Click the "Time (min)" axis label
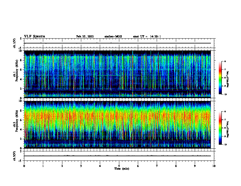 (122, 169)
